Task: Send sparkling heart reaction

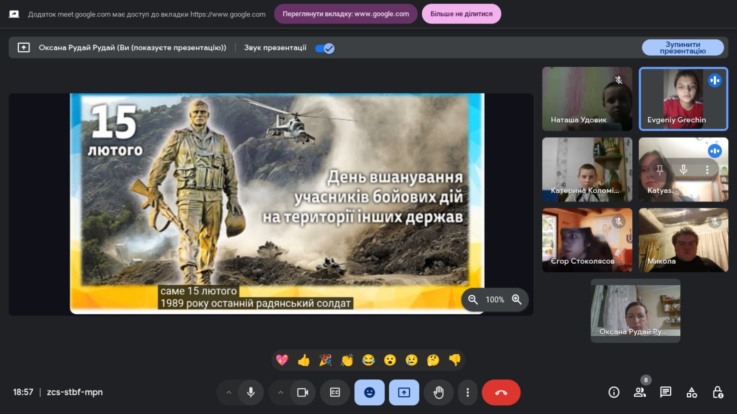Action: point(282,360)
